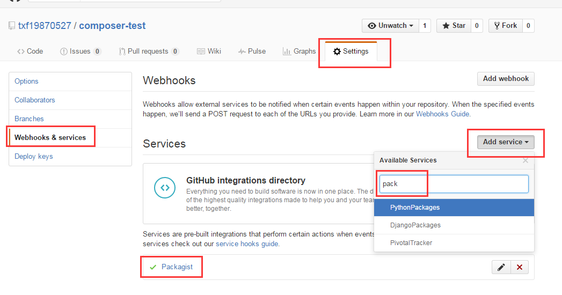Open the Settings tab
This screenshot has height=295, width=562.
(351, 51)
